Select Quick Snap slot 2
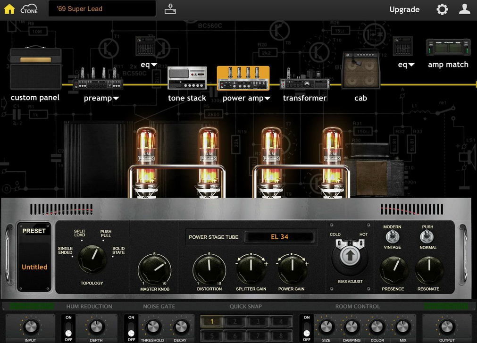This screenshot has height=343, width=477. pyautogui.click(x=235, y=321)
